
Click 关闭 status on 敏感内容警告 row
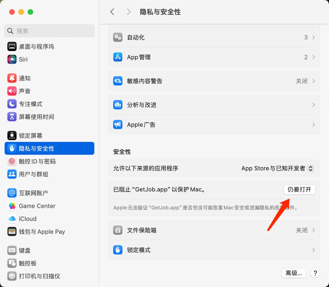[x=301, y=81]
